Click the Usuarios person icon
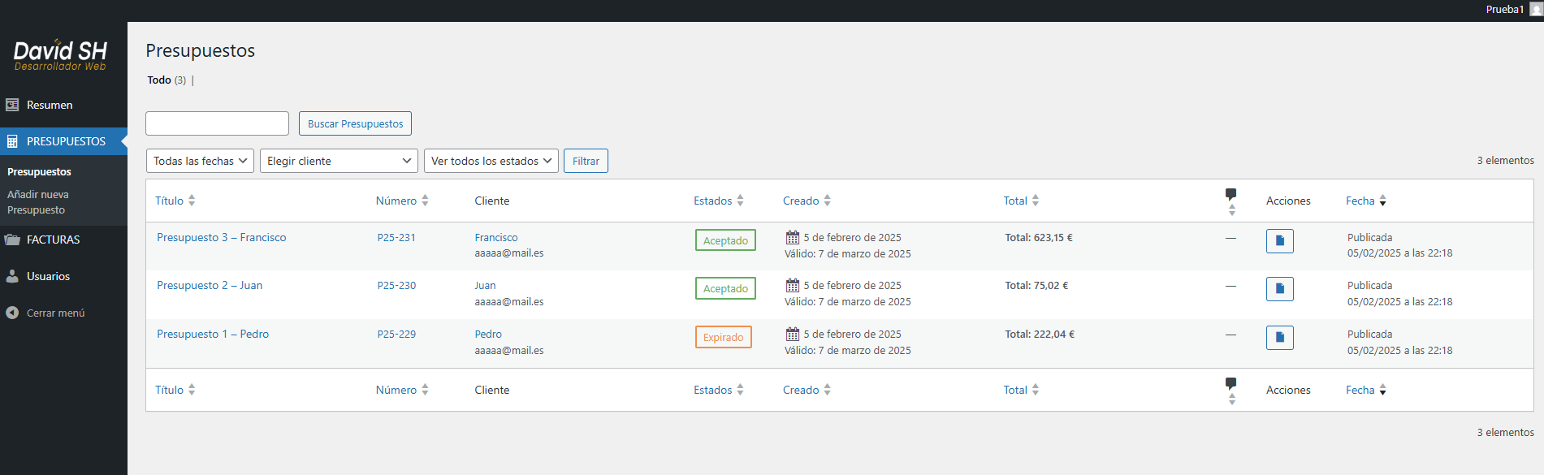The width and height of the screenshot is (1544, 475). pos(12,276)
